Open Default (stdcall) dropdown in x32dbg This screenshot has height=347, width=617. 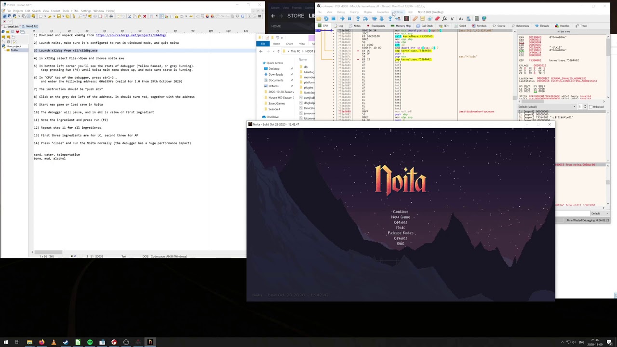547,107
